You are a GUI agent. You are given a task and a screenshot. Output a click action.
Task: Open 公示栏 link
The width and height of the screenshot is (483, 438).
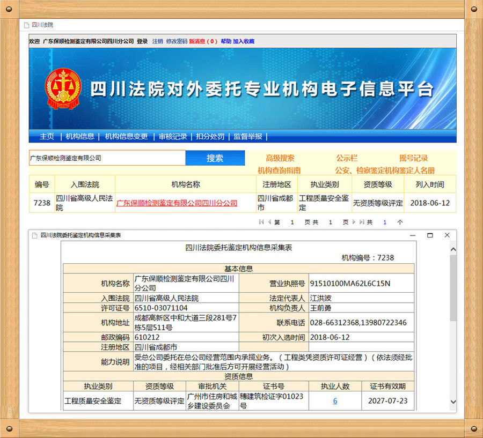point(347,158)
